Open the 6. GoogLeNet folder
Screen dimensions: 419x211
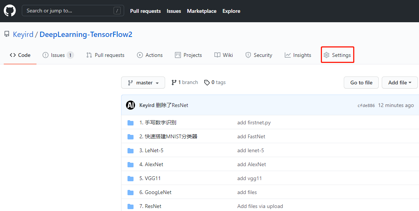(x=155, y=192)
